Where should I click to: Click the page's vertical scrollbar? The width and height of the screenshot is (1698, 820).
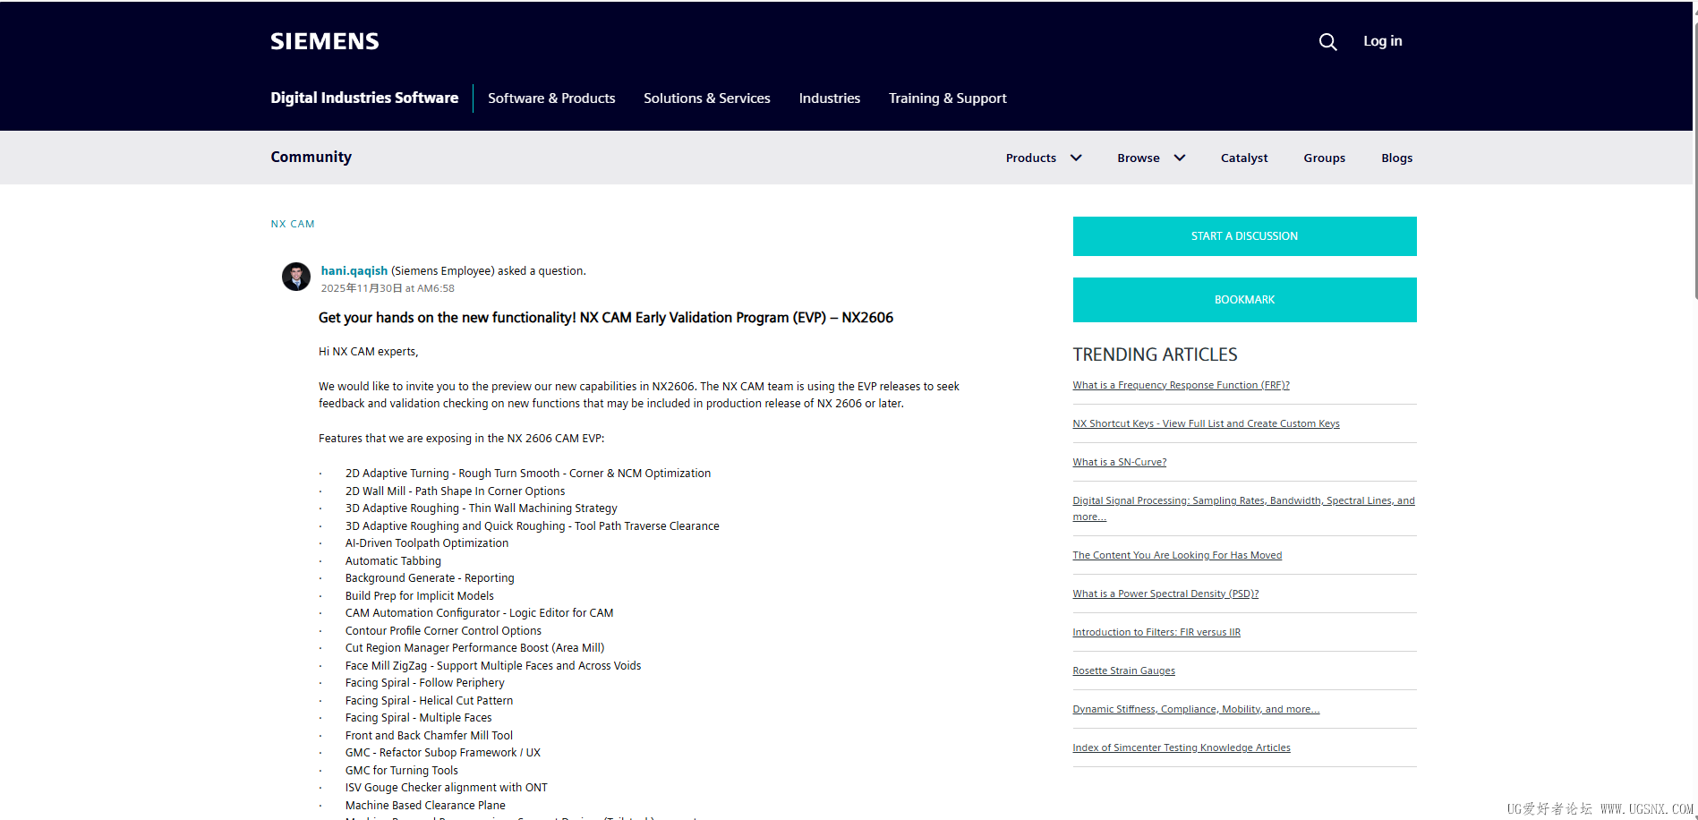coord(1694,161)
